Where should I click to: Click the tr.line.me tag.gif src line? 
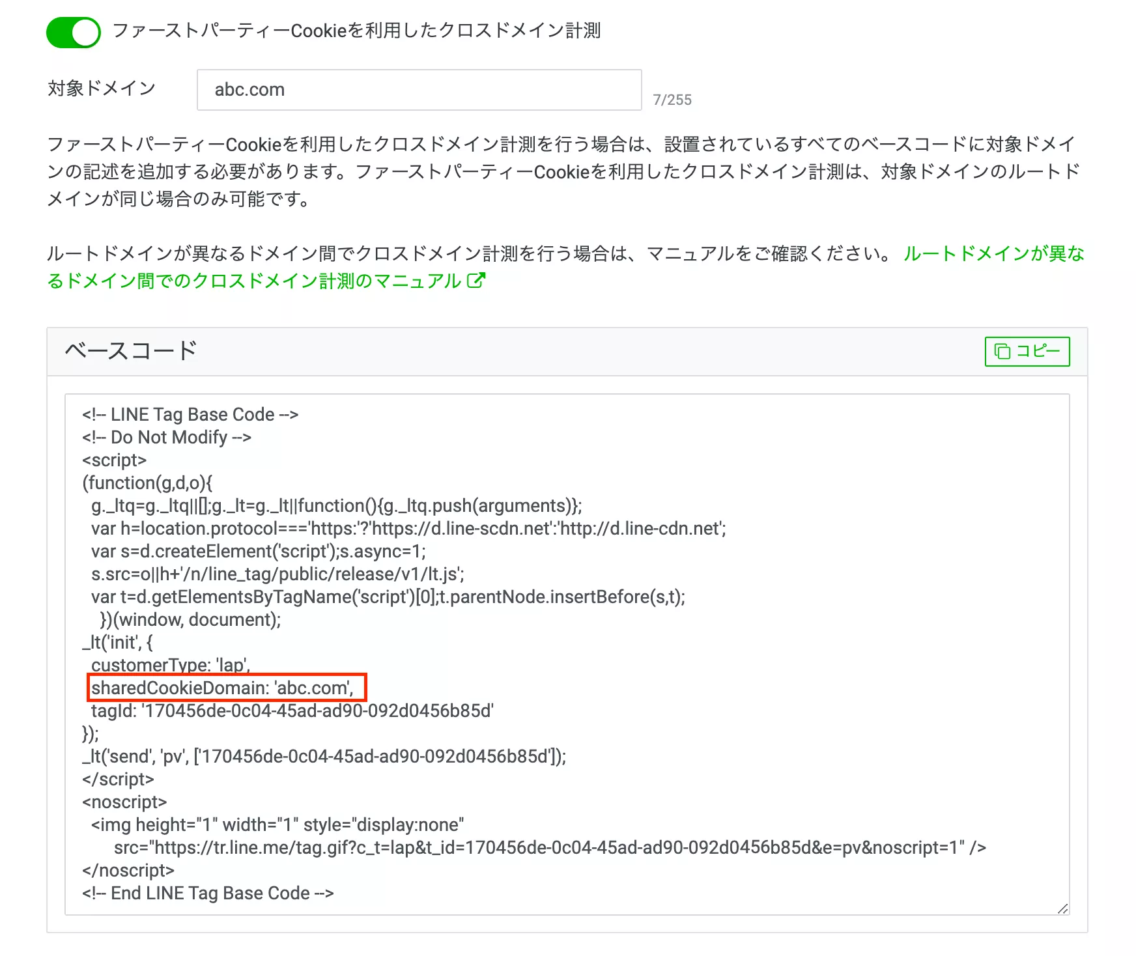[549, 847]
